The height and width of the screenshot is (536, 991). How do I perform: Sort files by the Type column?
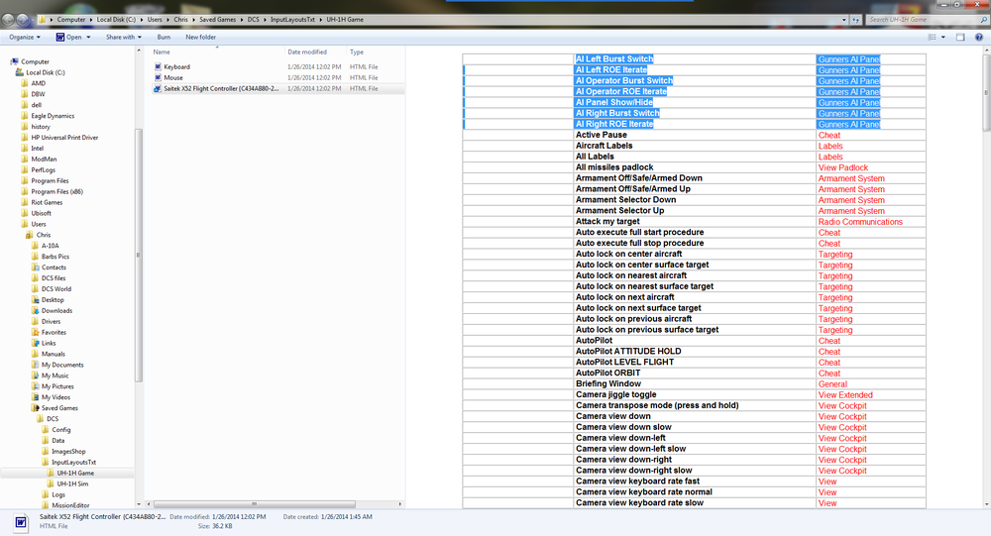click(x=357, y=53)
